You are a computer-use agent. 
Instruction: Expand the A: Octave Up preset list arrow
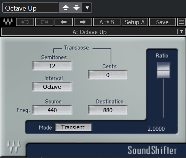point(181,31)
